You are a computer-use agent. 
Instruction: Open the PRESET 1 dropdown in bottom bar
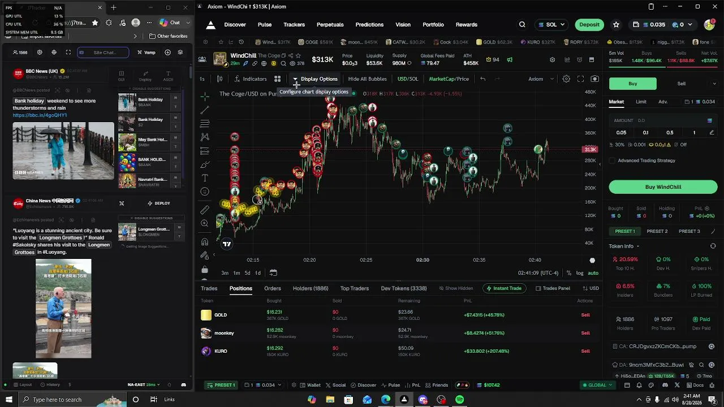[x=222, y=385]
